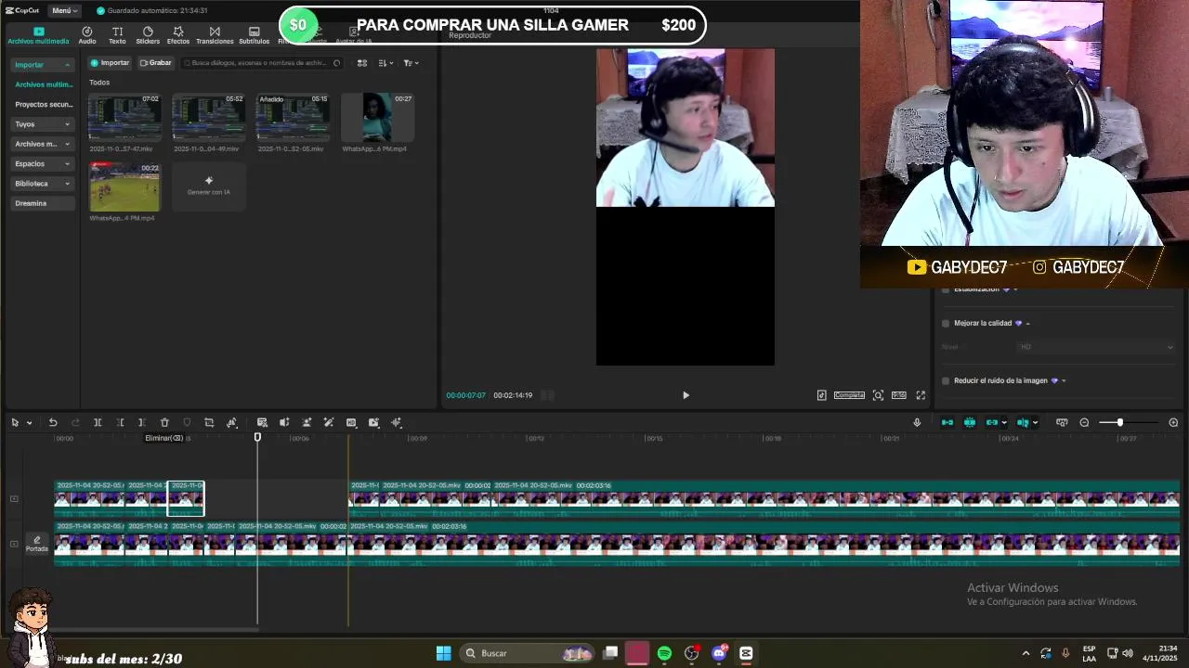Click the Portada cover button
Viewport: 1189px width, 668px height.
37,544
